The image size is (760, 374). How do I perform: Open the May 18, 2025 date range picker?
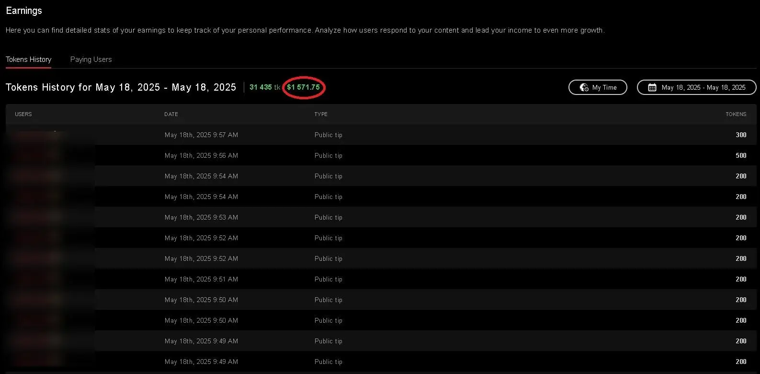point(697,87)
